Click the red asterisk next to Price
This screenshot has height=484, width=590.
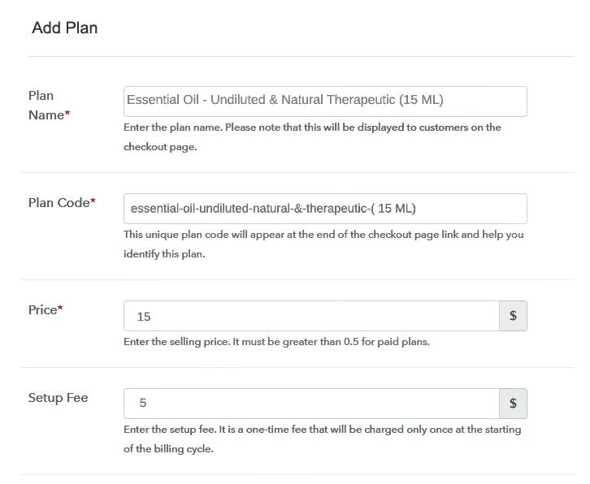pos(60,309)
